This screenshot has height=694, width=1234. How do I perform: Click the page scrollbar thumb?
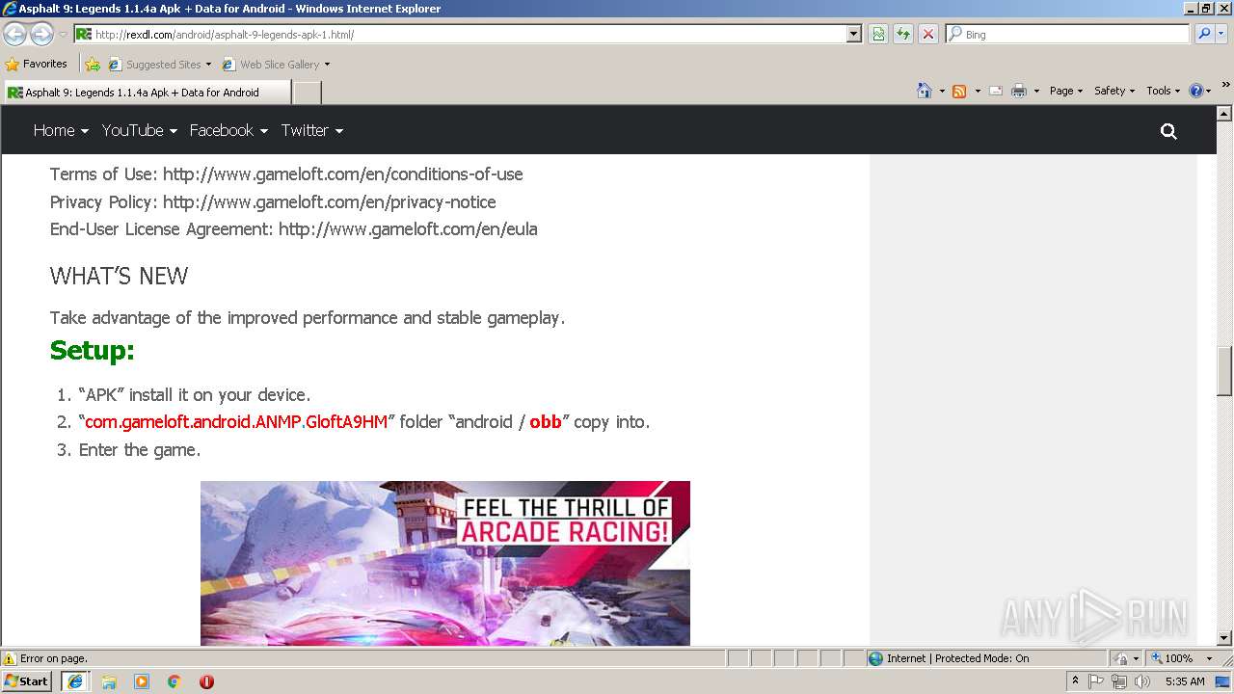(x=1224, y=371)
